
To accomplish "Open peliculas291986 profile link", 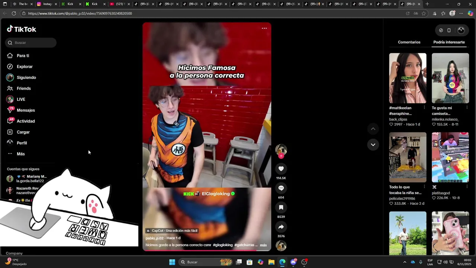I will pos(402,198).
